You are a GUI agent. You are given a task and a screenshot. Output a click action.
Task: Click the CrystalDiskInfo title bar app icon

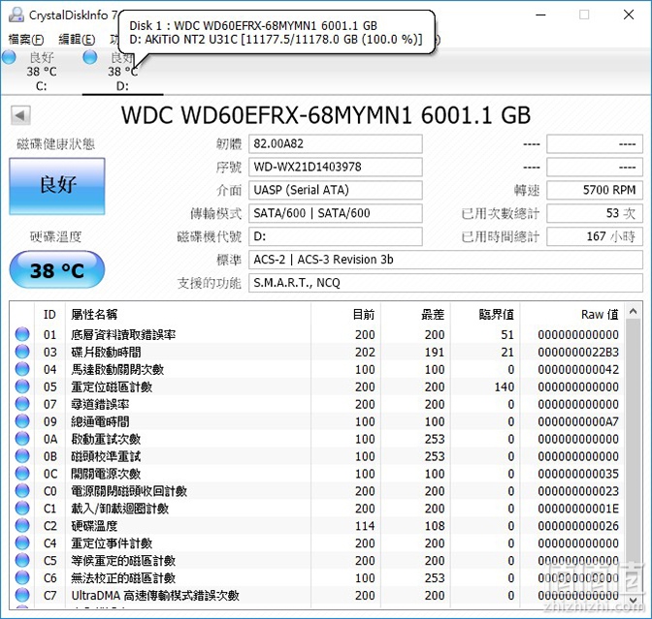coord(16,15)
